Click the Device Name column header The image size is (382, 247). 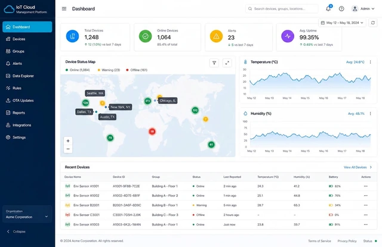point(73,177)
